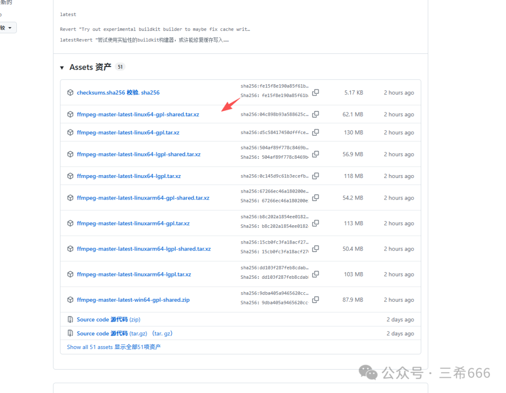Image resolution: width=506 pixels, height=393 pixels.
Task: Click package icon beside linux64-lgpl.tar.xz
Action: tap(70, 176)
